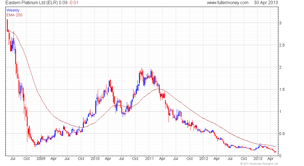Click the 'Oct' label just before 2011
This screenshot has height=166, width=304.
pyautogui.click(x=135, y=159)
